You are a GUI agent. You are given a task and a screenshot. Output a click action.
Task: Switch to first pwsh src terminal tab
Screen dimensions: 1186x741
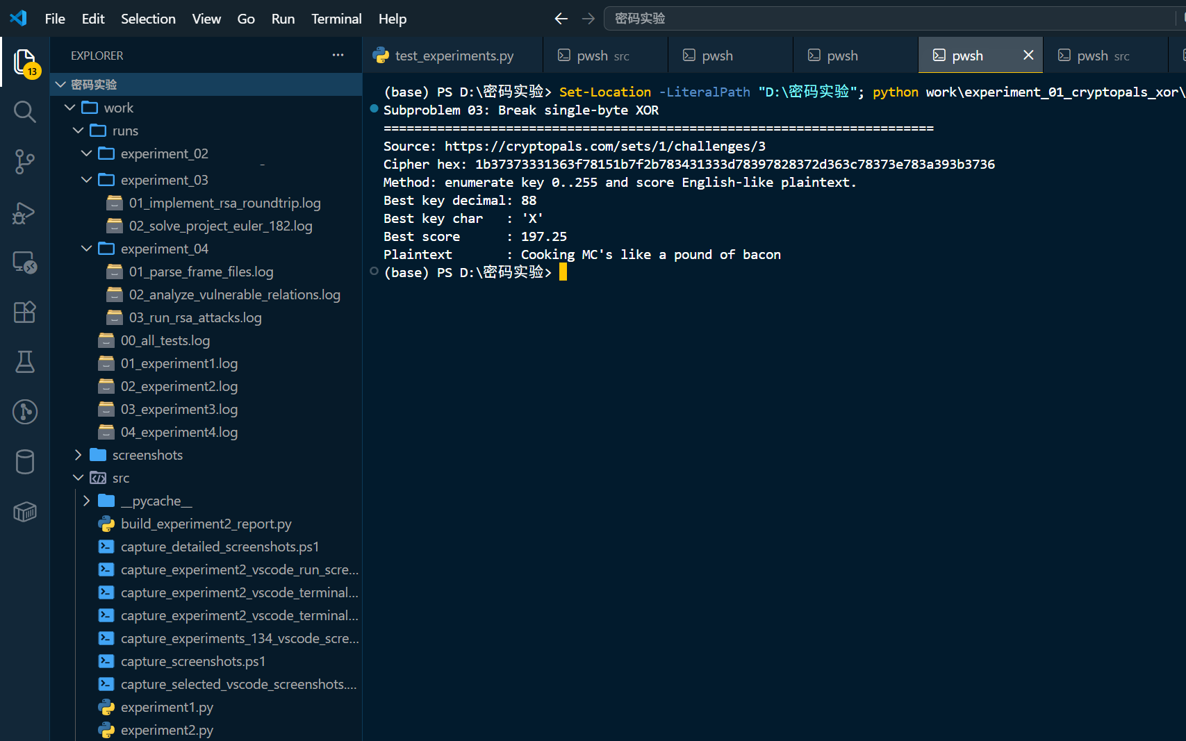(604, 56)
